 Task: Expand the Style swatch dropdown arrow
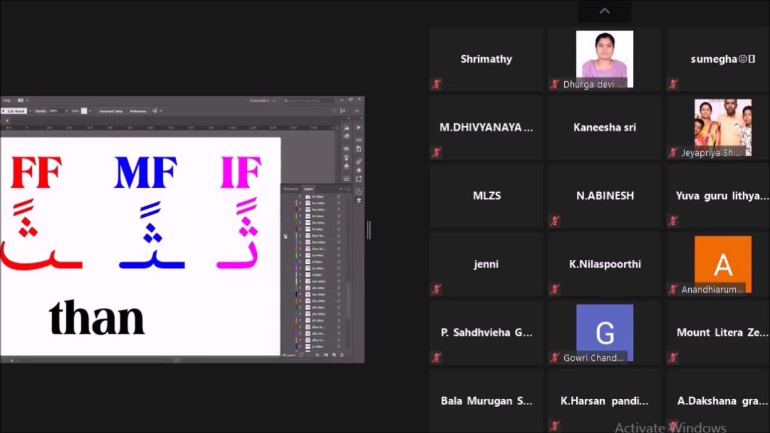[x=90, y=111]
